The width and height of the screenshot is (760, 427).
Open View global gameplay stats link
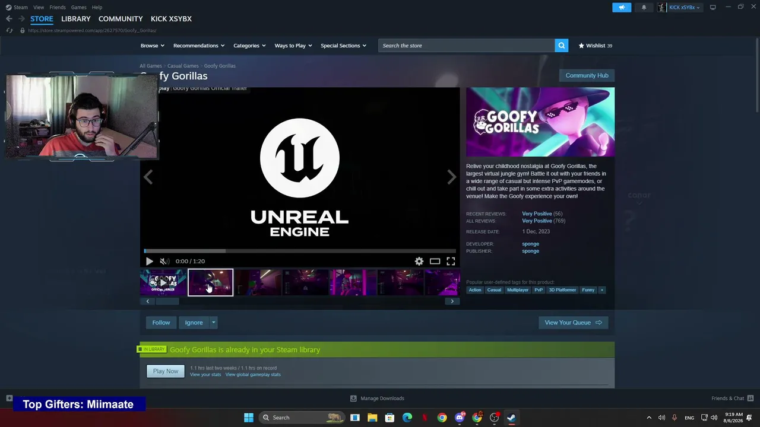[x=253, y=375]
